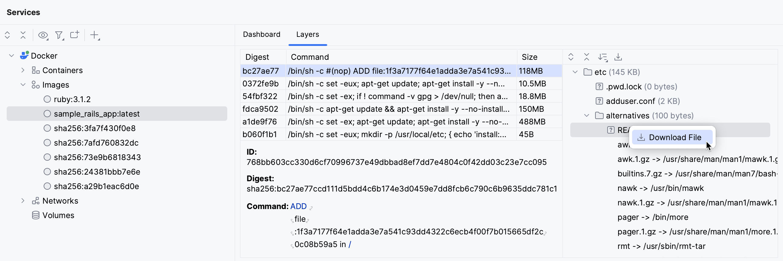Select pager -> /bin/more entry
Screen dimensions: 783x261
[x=653, y=217]
